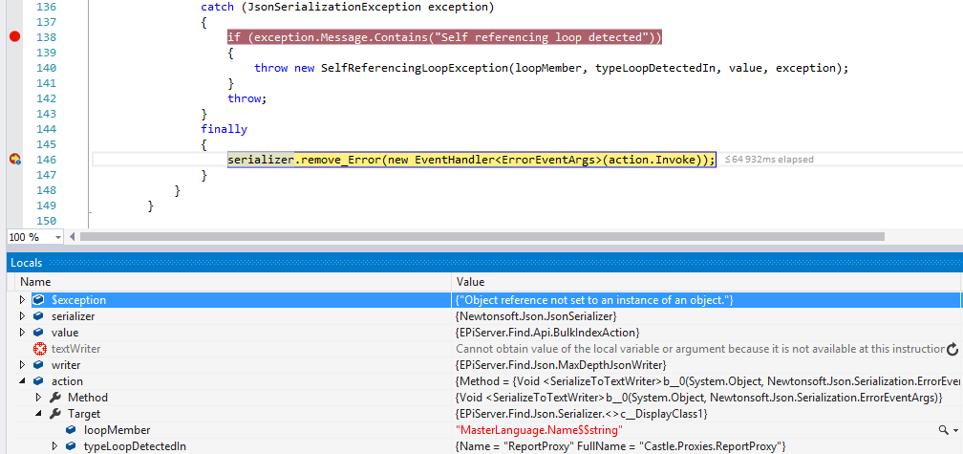The width and height of the screenshot is (963, 454).
Task: Click the cube icon next to writer variable
Action: (39, 365)
